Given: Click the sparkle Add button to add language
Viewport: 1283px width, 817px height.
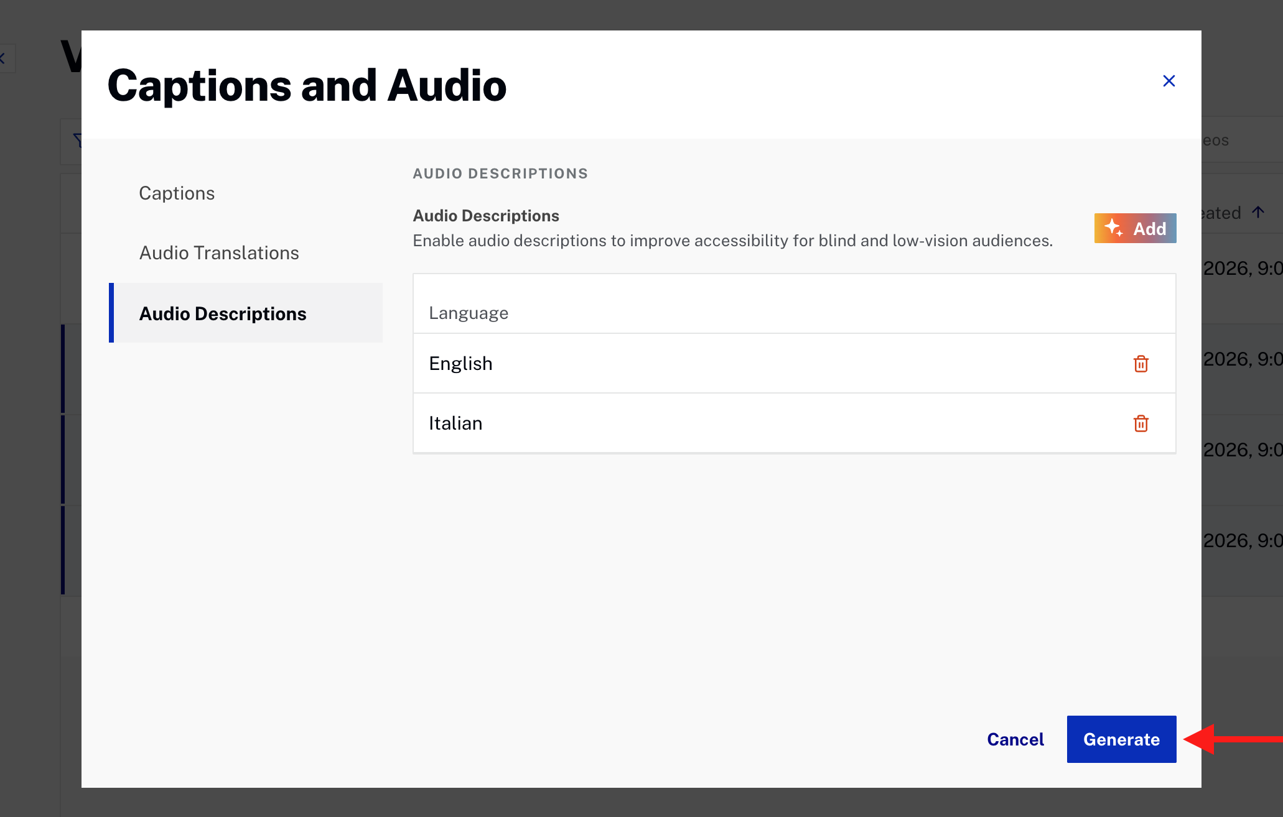Looking at the screenshot, I should pyautogui.click(x=1134, y=228).
